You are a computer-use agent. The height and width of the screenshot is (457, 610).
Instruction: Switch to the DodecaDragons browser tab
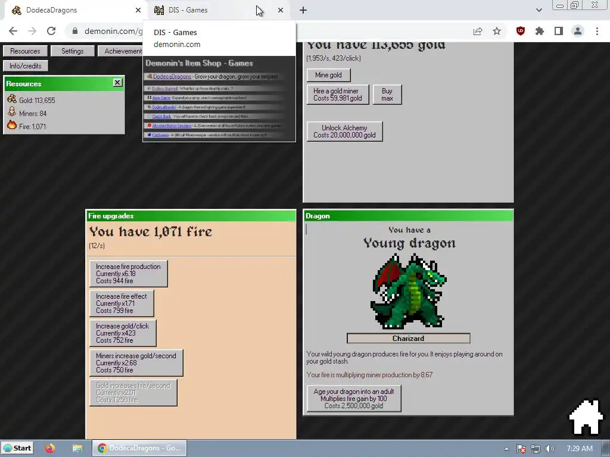74,10
